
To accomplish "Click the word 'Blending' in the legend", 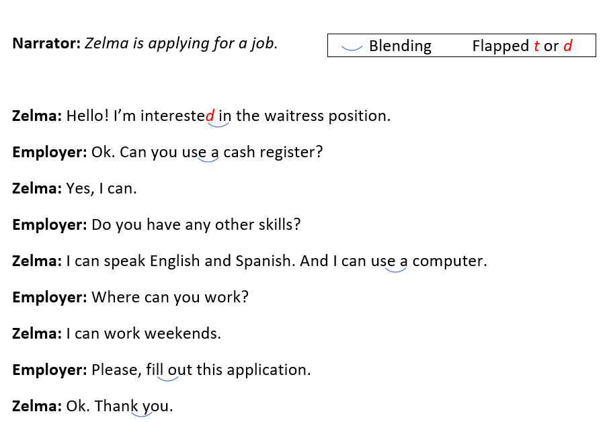I will click(x=400, y=46).
